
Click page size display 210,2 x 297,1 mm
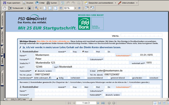point(18,99)
